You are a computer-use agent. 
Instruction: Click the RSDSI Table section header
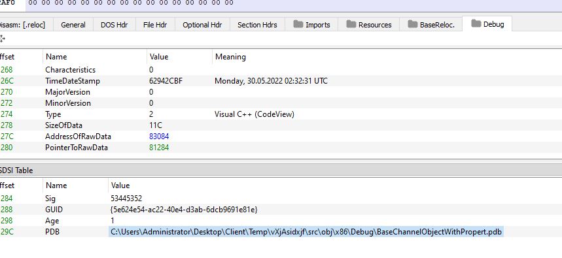click(x=281, y=170)
